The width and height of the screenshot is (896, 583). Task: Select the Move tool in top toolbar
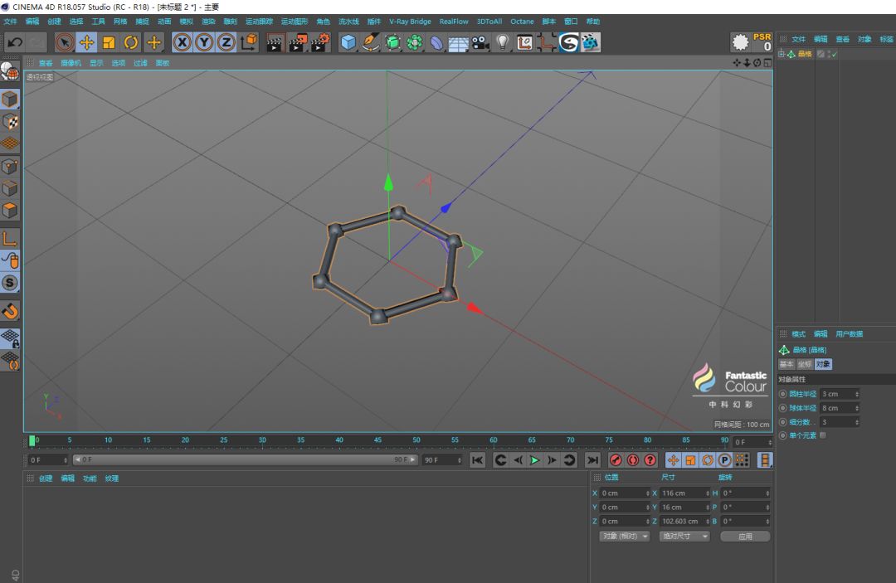pyautogui.click(x=87, y=42)
